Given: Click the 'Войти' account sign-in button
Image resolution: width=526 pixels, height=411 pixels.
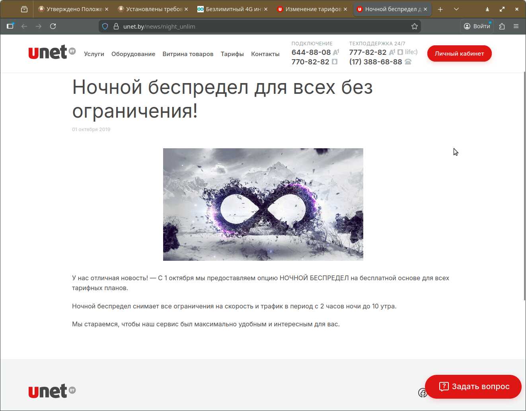Looking at the screenshot, I should click(477, 26).
